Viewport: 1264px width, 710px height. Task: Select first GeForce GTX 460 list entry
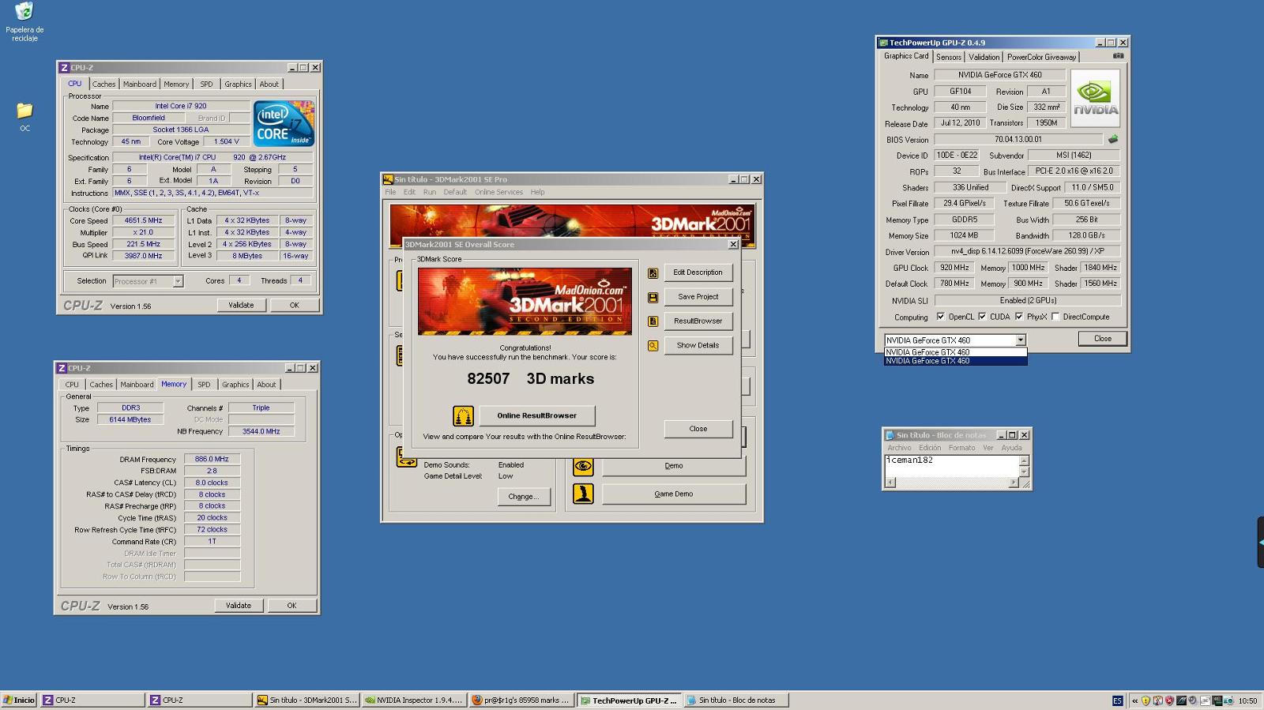click(x=955, y=352)
